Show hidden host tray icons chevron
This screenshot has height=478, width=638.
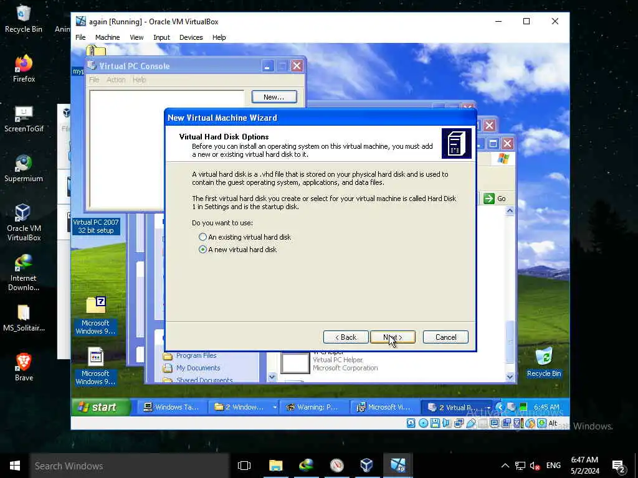click(x=505, y=466)
